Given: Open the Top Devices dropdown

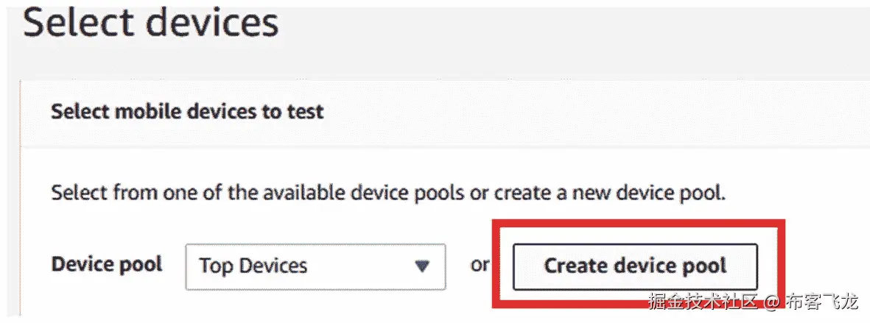Looking at the screenshot, I should click(315, 266).
